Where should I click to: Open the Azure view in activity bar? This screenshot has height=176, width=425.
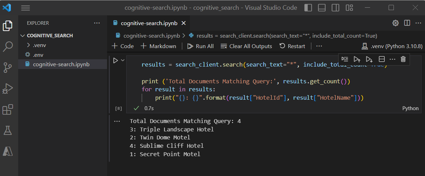pyautogui.click(x=8, y=151)
